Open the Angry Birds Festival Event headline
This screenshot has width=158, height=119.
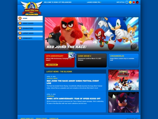point(73,82)
